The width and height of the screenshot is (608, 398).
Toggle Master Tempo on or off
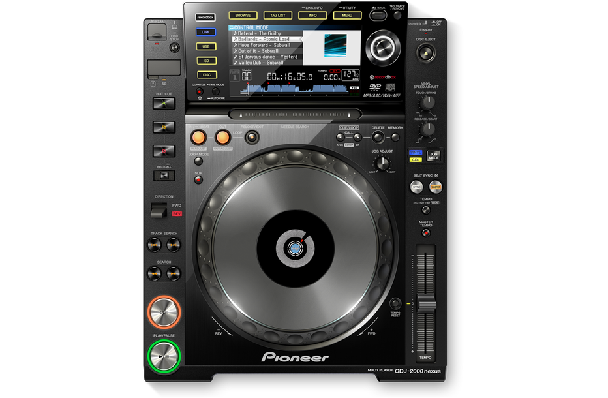point(426,232)
